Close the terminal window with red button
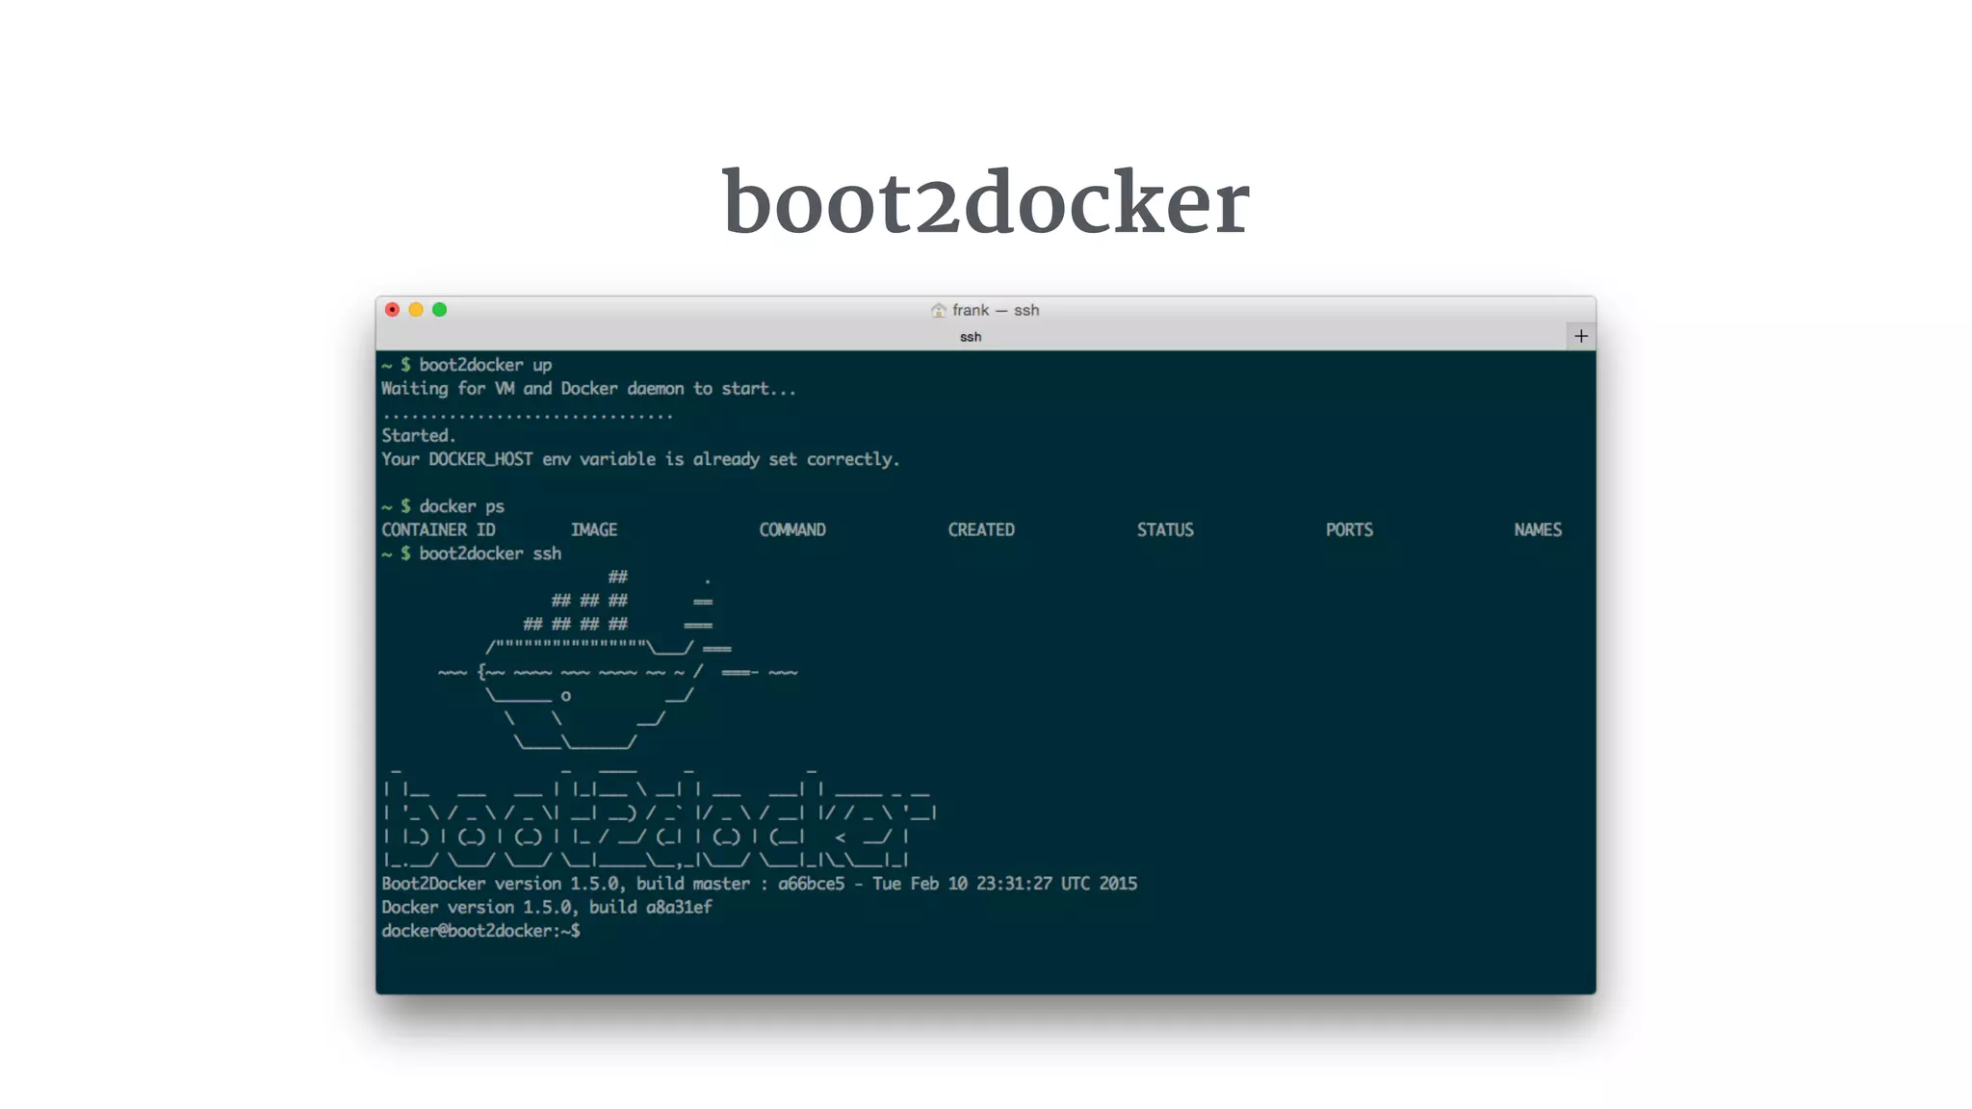1972x1109 pixels. (x=392, y=309)
